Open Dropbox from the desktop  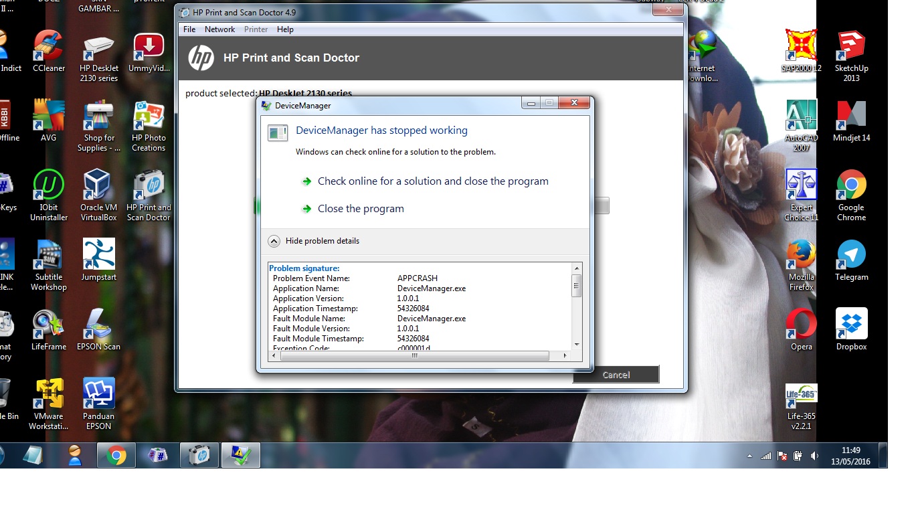point(850,325)
